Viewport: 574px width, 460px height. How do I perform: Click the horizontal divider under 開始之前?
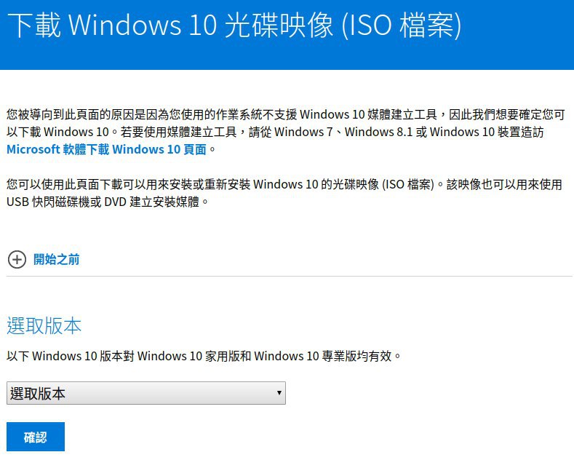[290, 276]
